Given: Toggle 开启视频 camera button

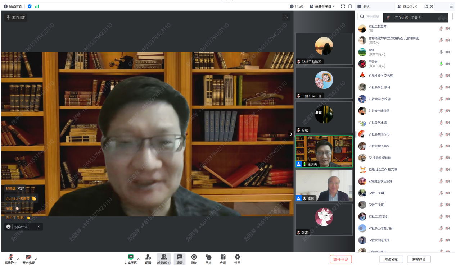Looking at the screenshot, I should point(28,257).
